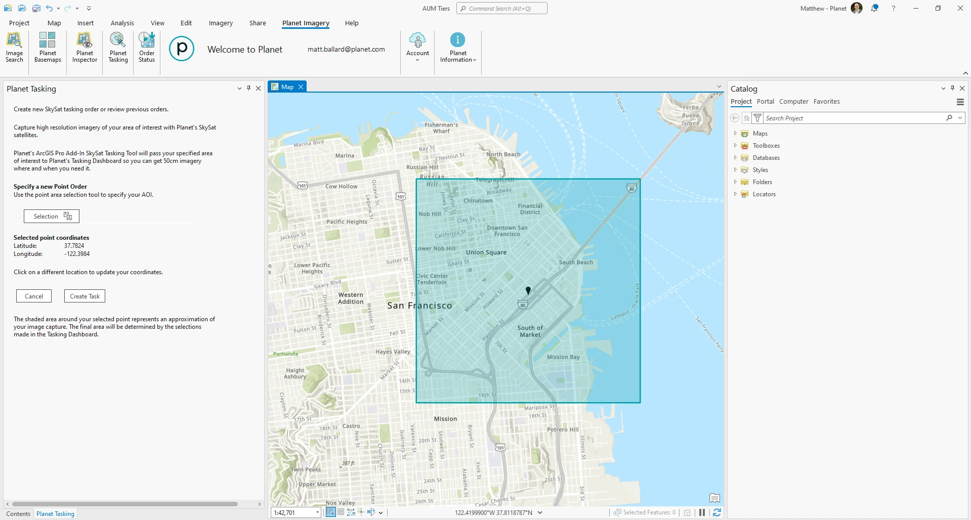This screenshot has height=520, width=971.
Task: Open the Account dropdown button
Action: pyautogui.click(x=417, y=47)
